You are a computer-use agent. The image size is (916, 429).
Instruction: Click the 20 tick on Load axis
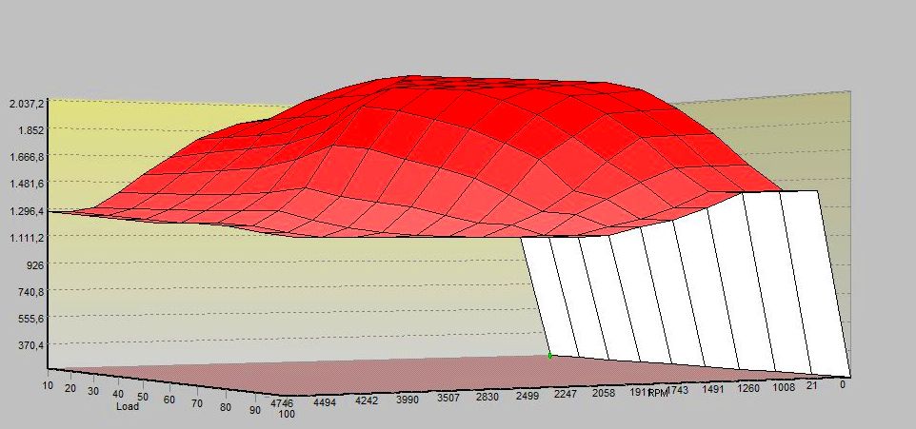(x=70, y=389)
